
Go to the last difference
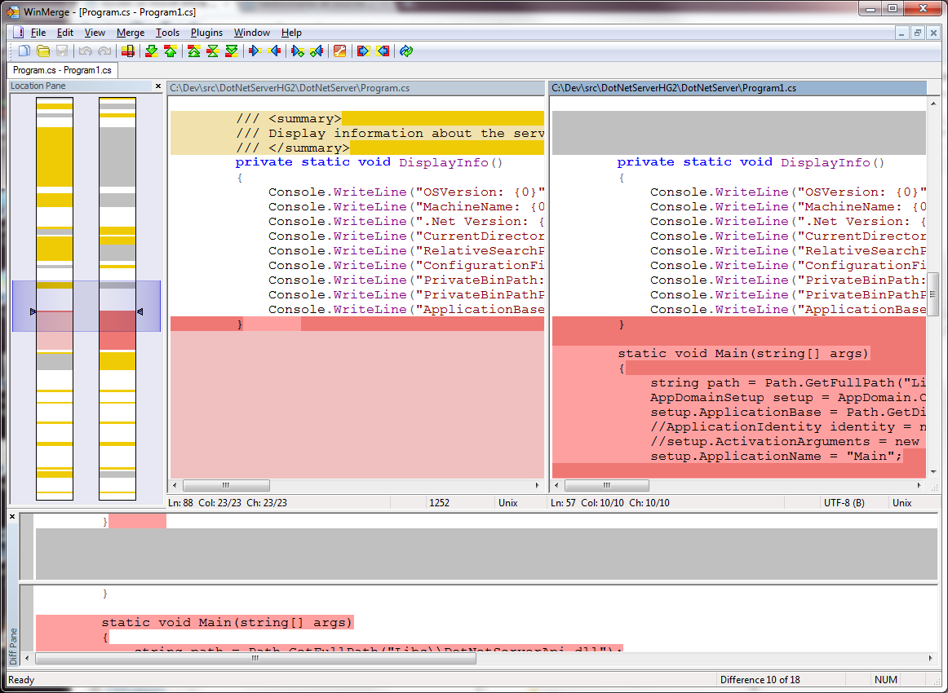tap(232, 51)
